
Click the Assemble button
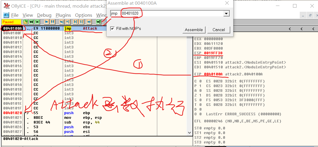point(193,30)
